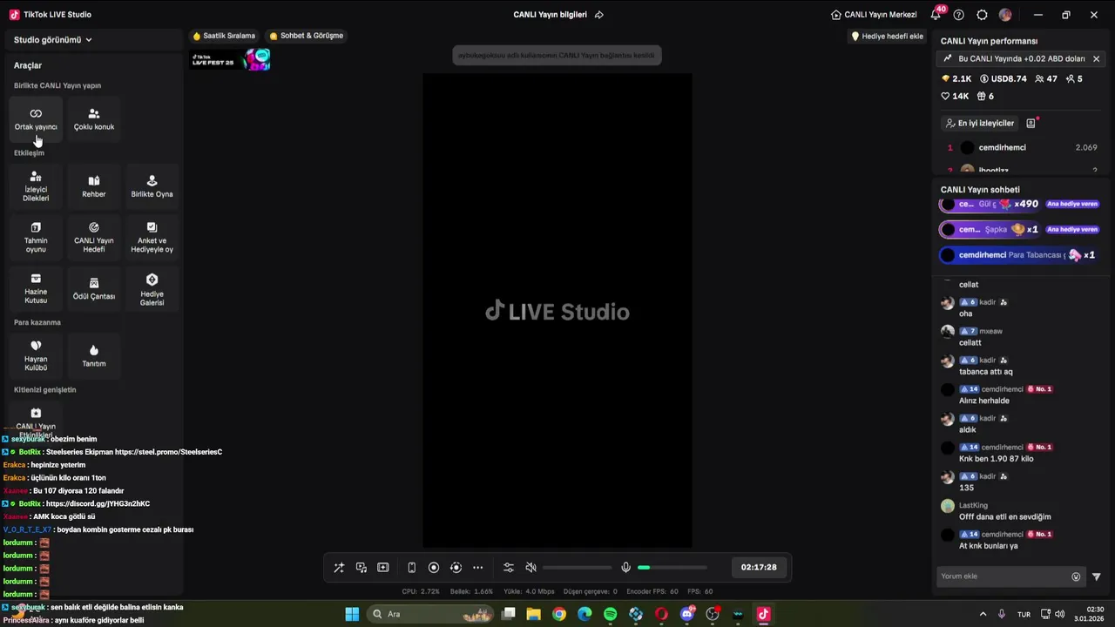Open CANLI Yayın Merkezi

click(x=874, y=15)
